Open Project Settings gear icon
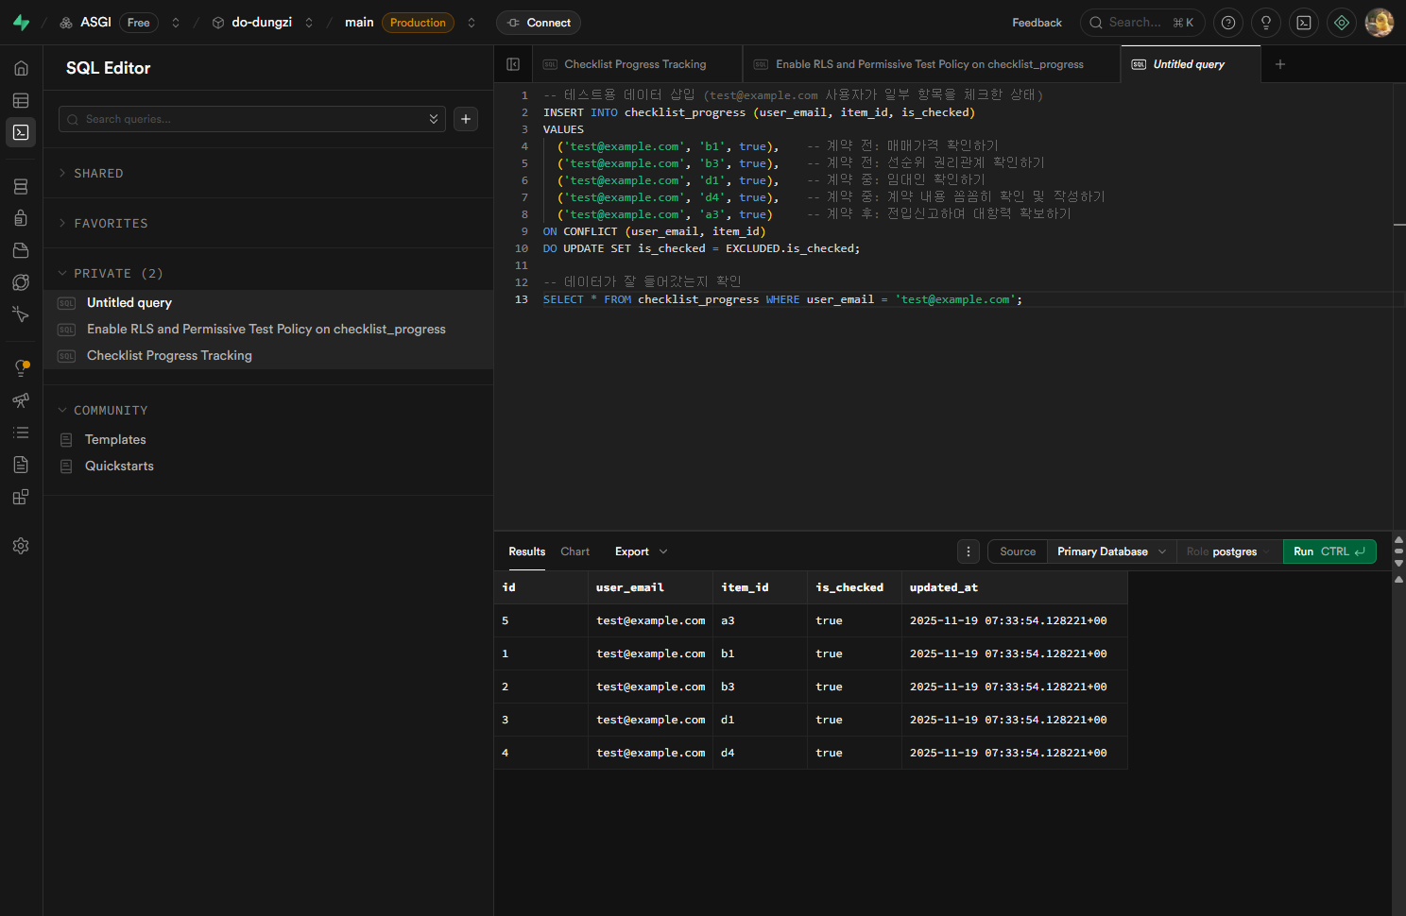The image size is (1406, 916). 21,546
